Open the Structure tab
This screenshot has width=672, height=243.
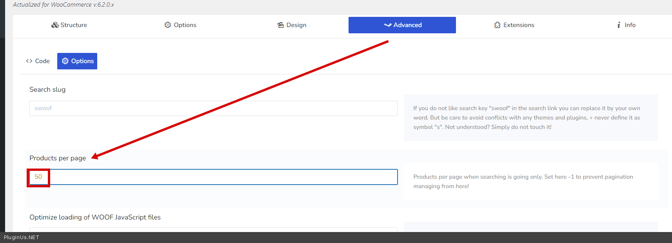pyautogui.click(x=73, y=25)
